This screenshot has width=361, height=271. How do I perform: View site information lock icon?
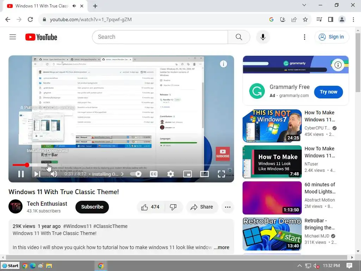coord(44,19)
